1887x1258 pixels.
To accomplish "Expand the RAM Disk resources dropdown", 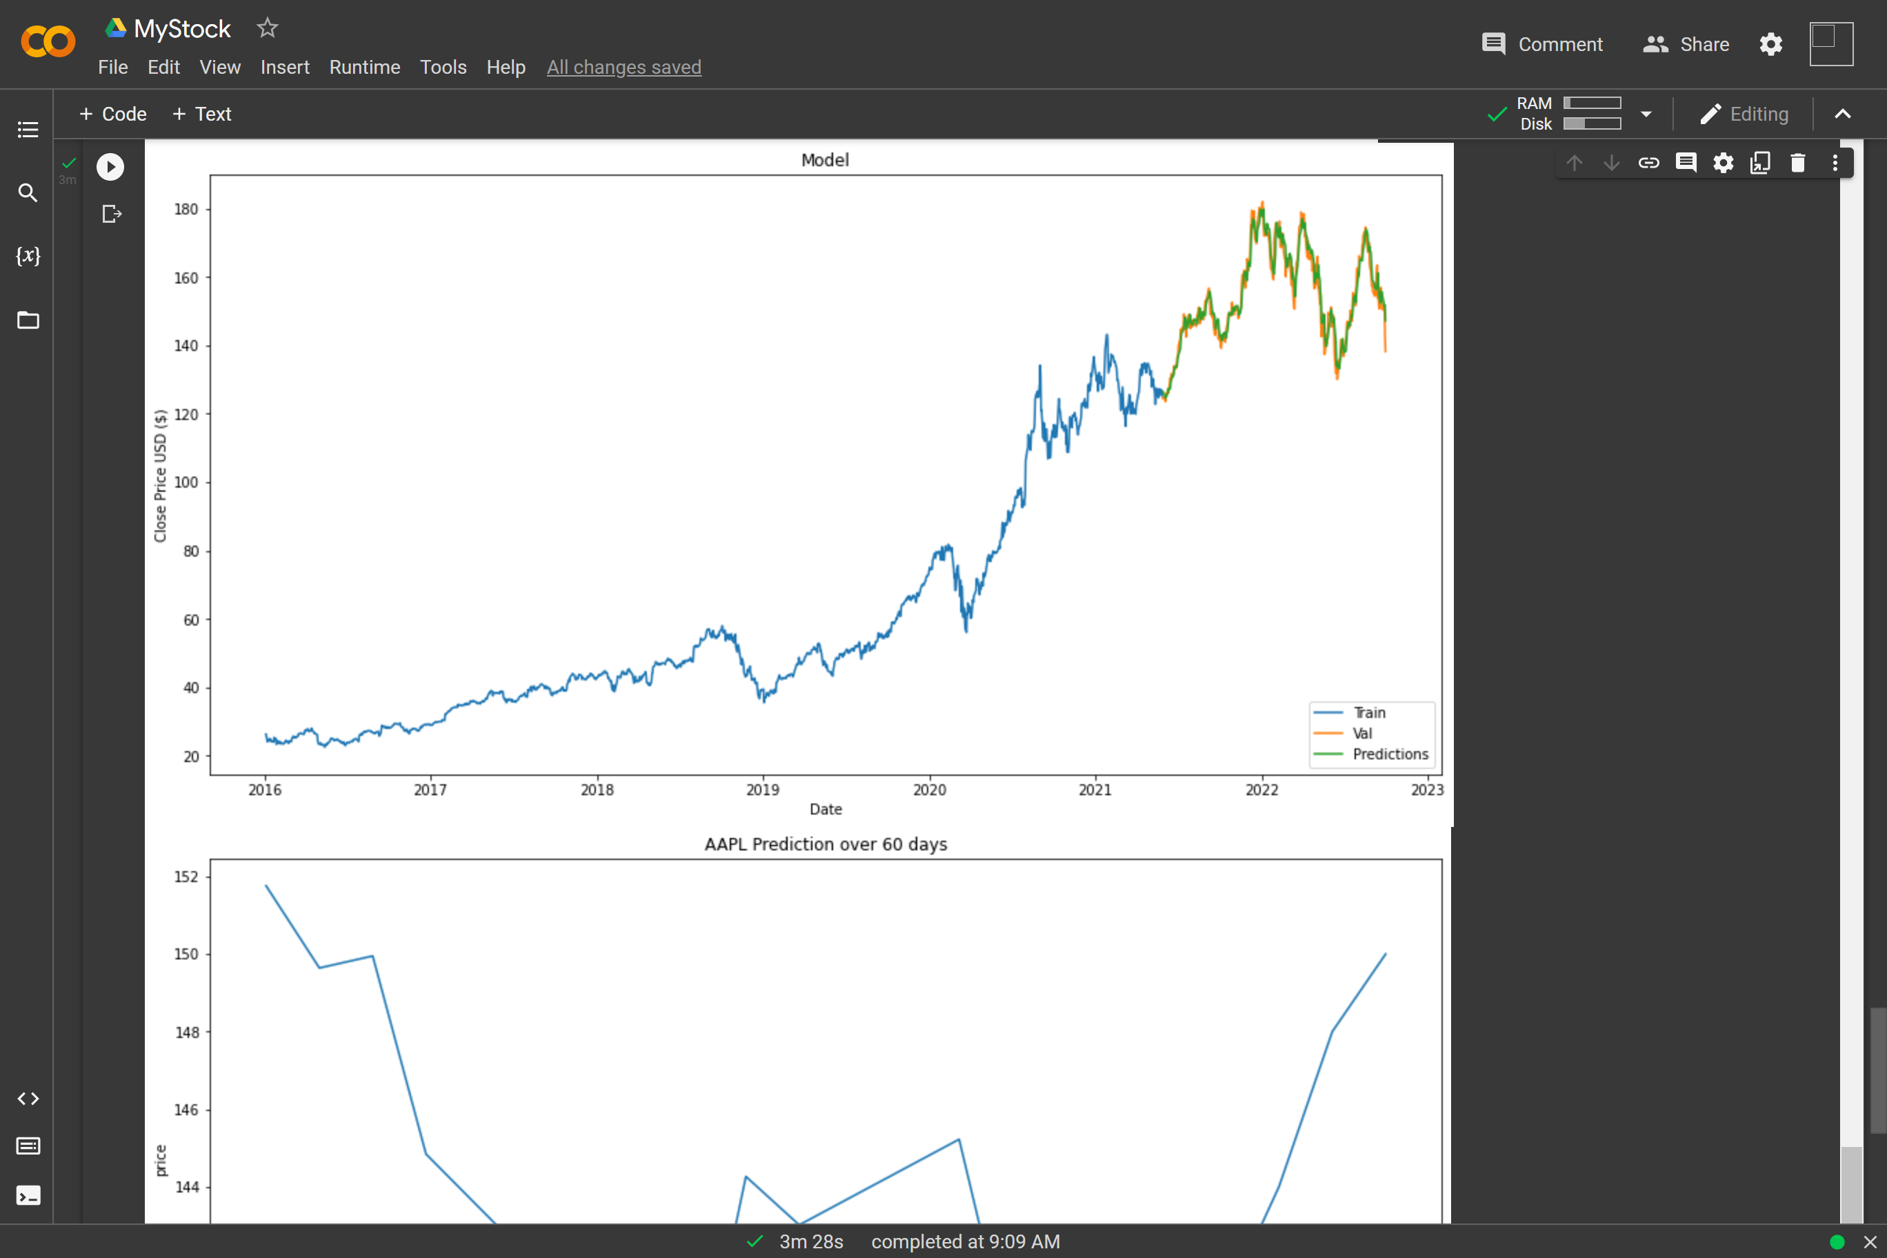I will click(1646, 114).
